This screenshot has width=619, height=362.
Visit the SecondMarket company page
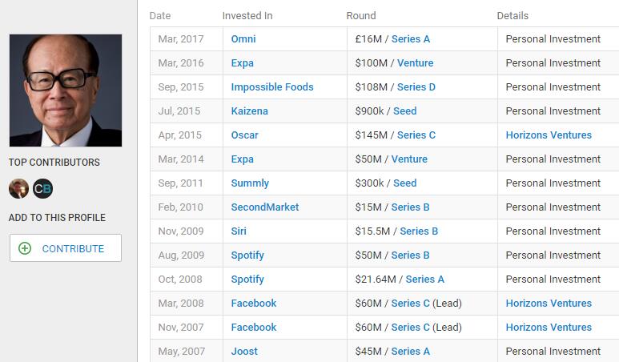265,207
